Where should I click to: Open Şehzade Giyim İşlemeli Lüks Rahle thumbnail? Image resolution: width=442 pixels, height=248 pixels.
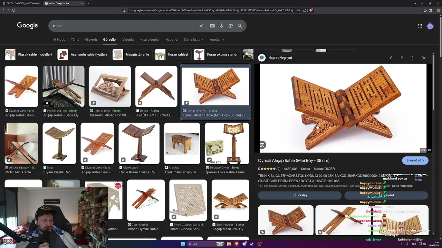coord(227,143)
